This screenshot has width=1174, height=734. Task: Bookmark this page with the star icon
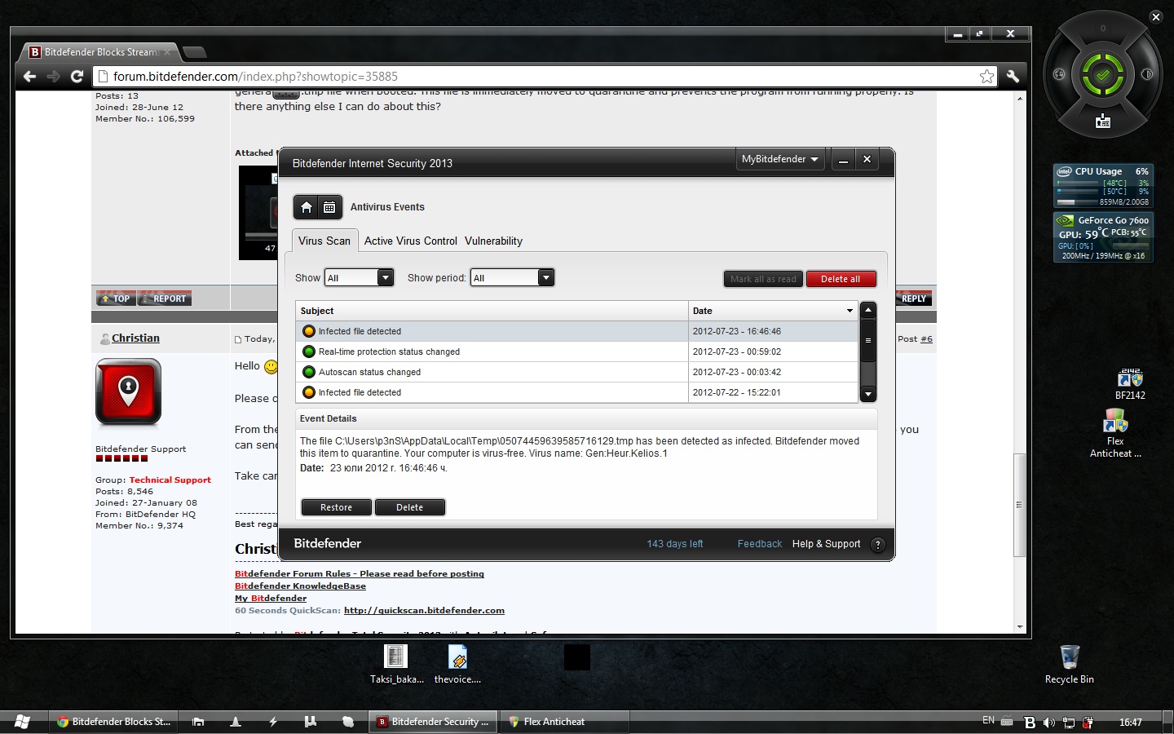(986, 76)
